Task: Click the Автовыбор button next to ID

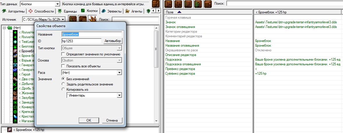Action: (x=113, y=41)
